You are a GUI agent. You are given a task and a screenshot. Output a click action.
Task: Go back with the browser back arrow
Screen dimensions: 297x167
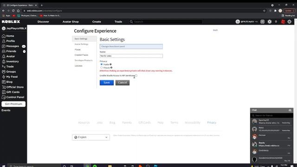pos(3,11)
